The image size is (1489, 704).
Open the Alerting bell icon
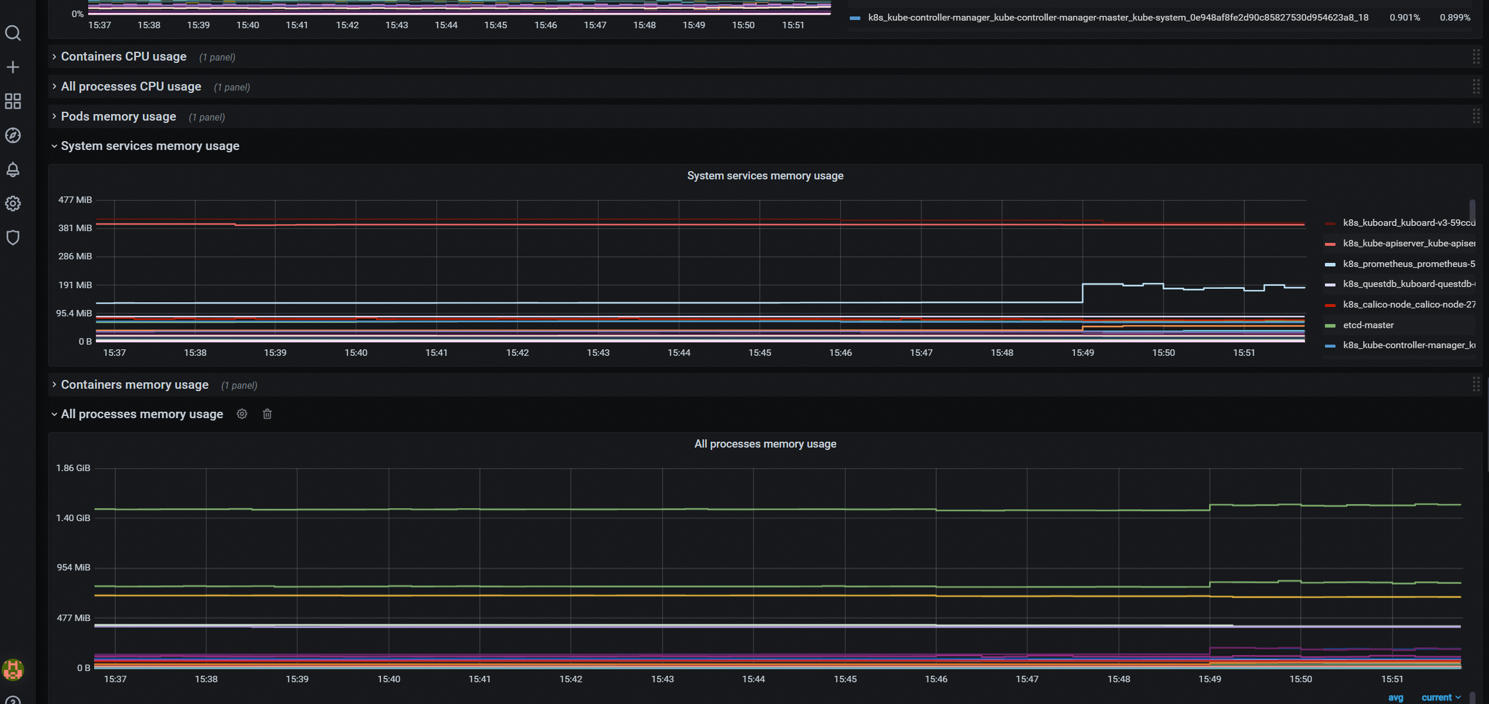(13, 169)
